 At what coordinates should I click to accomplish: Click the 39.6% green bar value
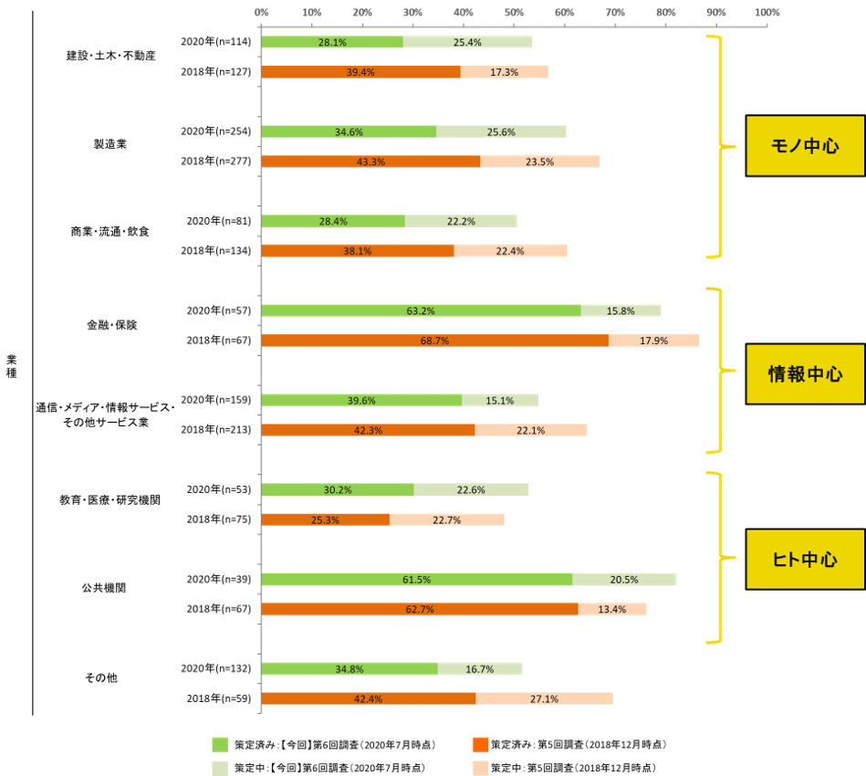click(361, 401)
